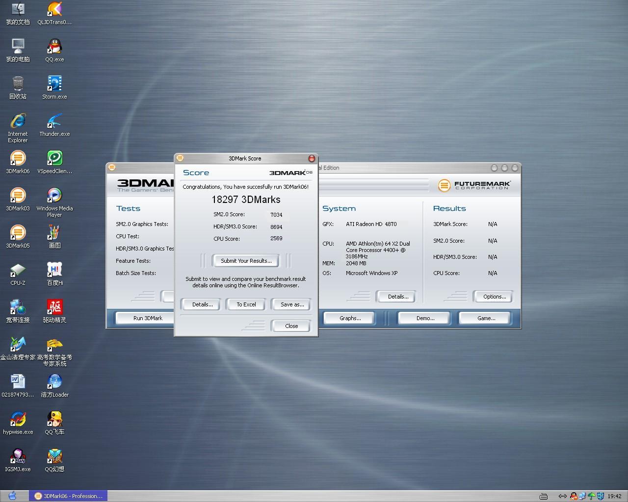Click the blue firewall shield tray icon
Viewport: 628px width, 502px height.
[600, 496]
